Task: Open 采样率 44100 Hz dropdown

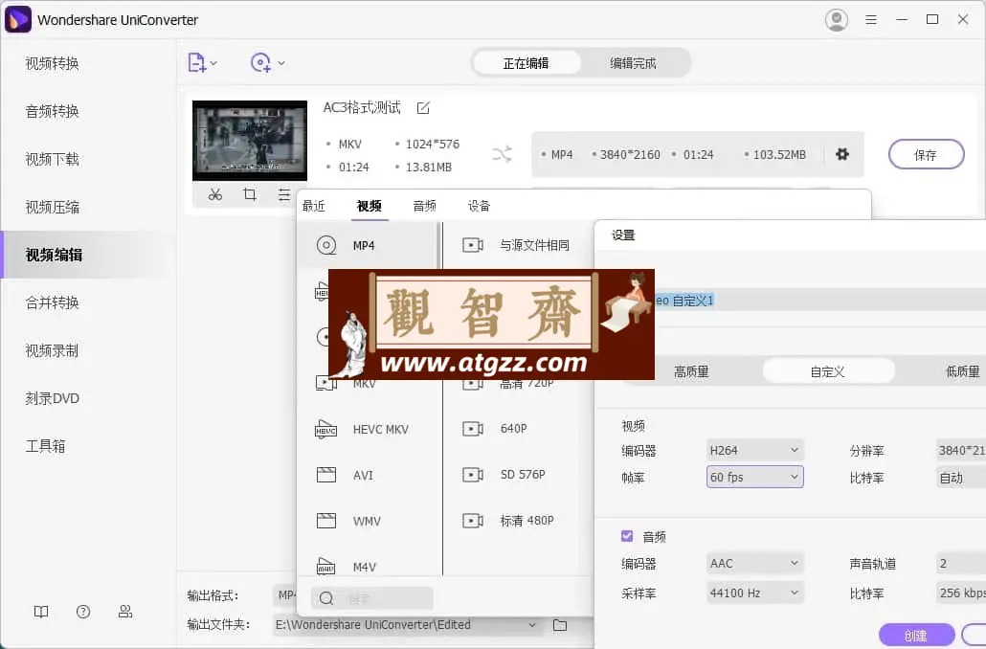Action: coord(754,593)
